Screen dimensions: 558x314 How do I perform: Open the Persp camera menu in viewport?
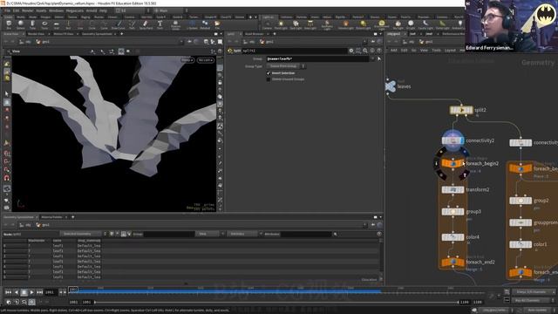coord(187,60)
